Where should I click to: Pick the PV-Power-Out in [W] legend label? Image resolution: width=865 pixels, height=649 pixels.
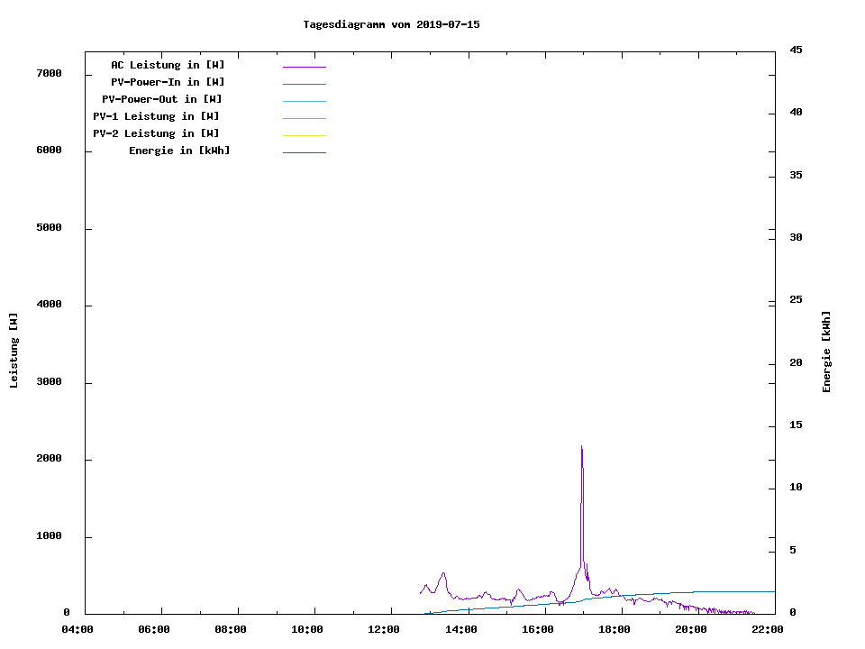click(x=161, y=99)
